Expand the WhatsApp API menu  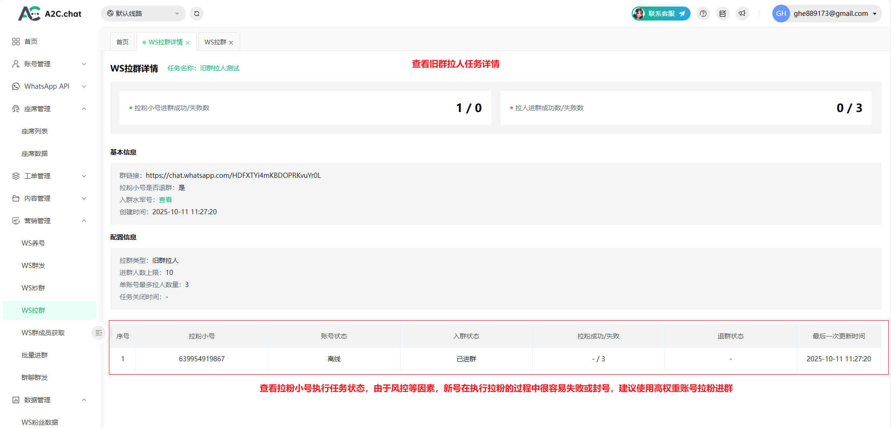(49, 86)
